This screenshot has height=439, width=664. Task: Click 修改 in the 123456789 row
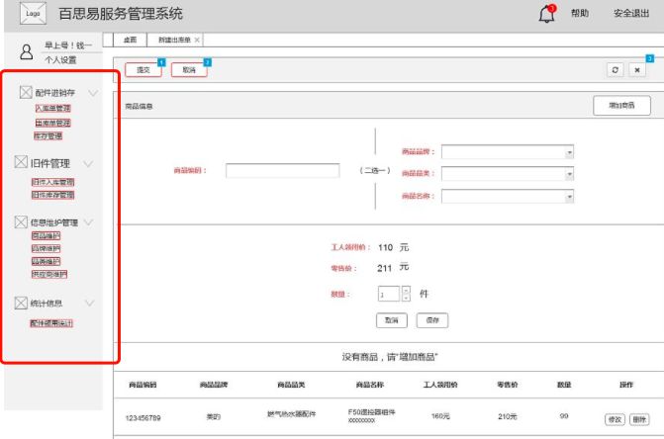pos(615,419)
